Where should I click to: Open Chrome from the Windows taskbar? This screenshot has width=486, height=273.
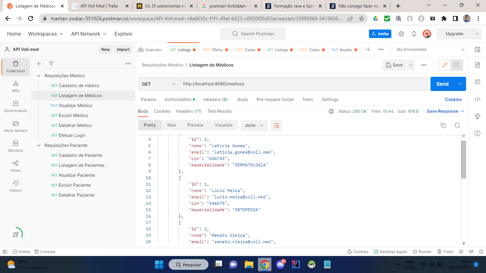pyautogui.click(x=264, y=264)
